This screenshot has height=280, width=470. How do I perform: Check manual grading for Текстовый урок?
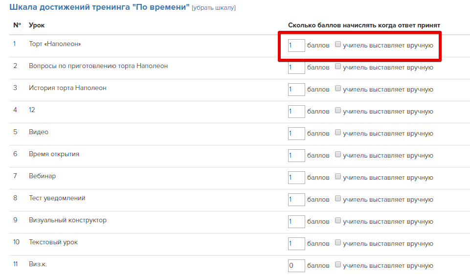pos(338,243)
